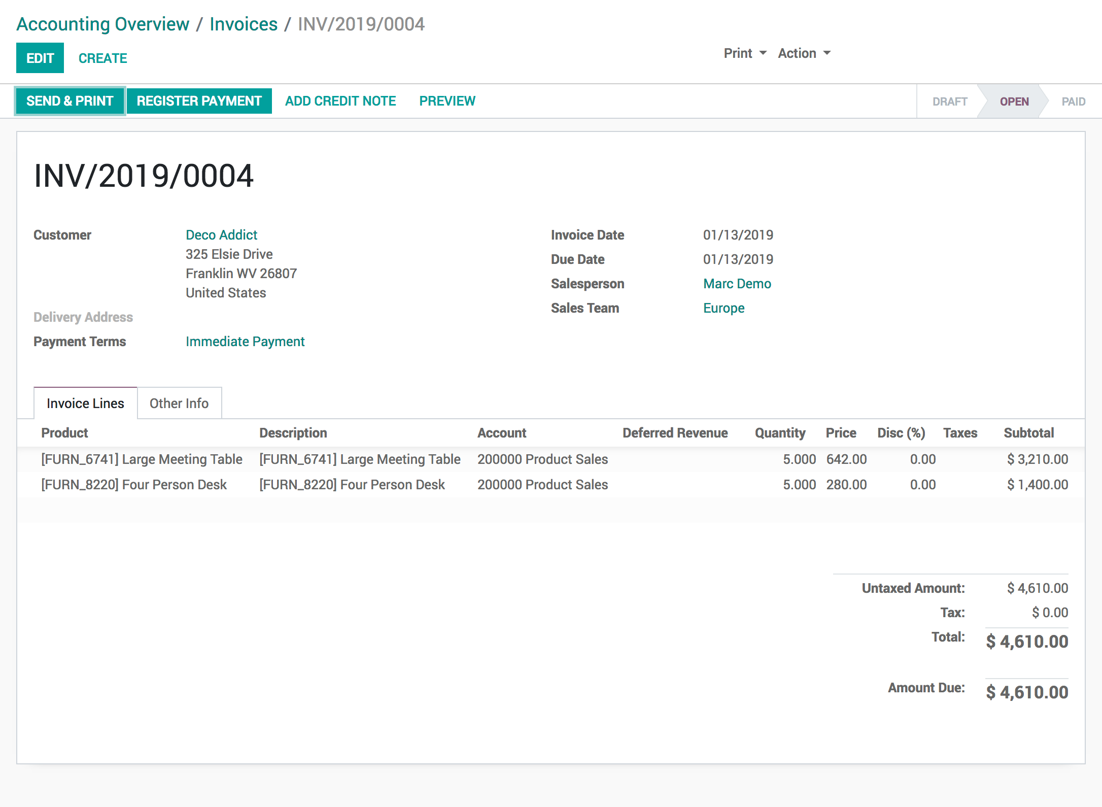Click the Marc Demo salesperson link
Image resolution: width=1102 pixels, height=807 pixels.
coord(737,283)
